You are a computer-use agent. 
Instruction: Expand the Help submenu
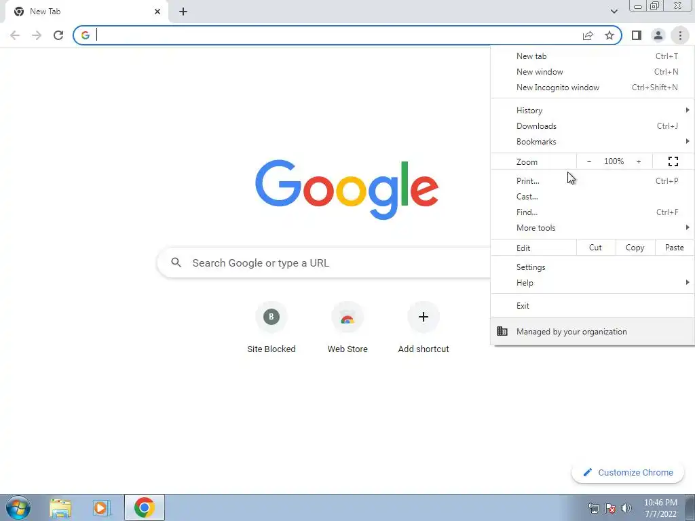tap(593, 283)
